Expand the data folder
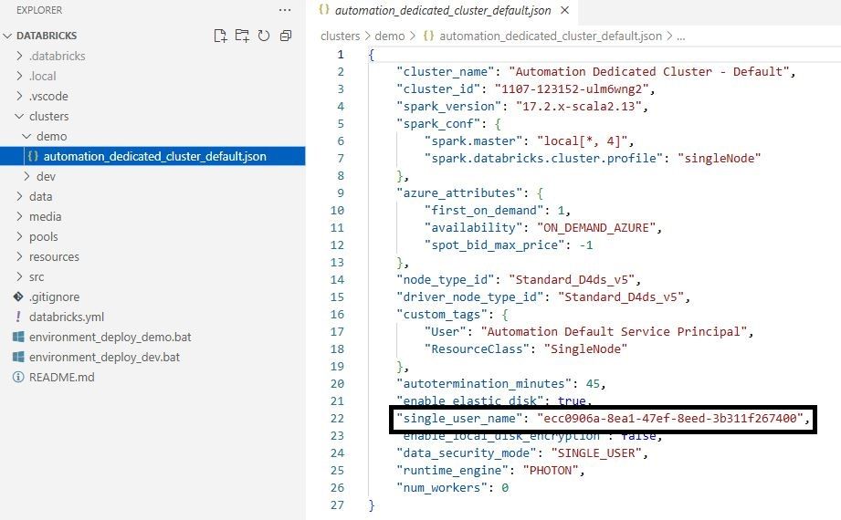Screen dimensions: 841x520 (20, 196)
